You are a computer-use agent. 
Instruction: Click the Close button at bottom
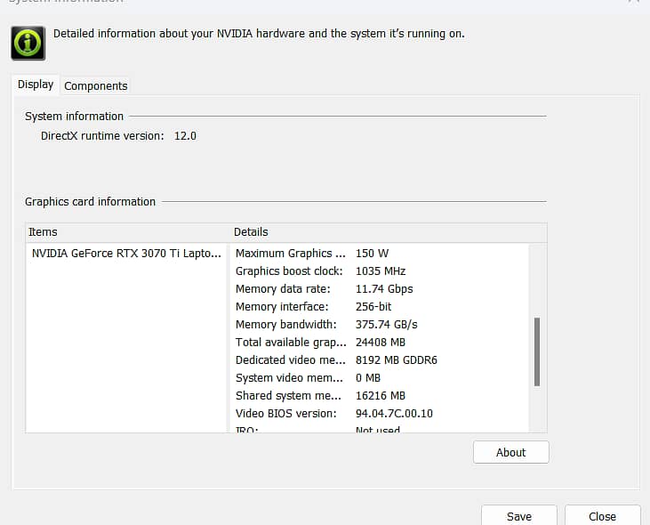click(602, 516)
